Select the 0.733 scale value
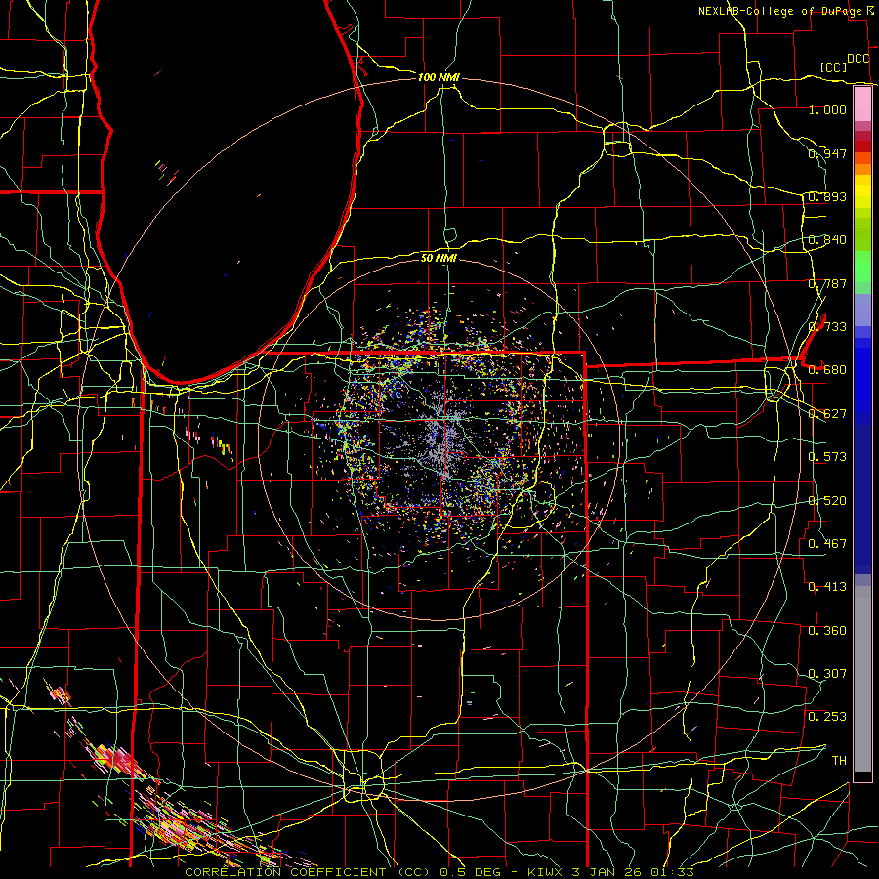The width and height of the screenshot is (879, 879). [x=827, y=327]
